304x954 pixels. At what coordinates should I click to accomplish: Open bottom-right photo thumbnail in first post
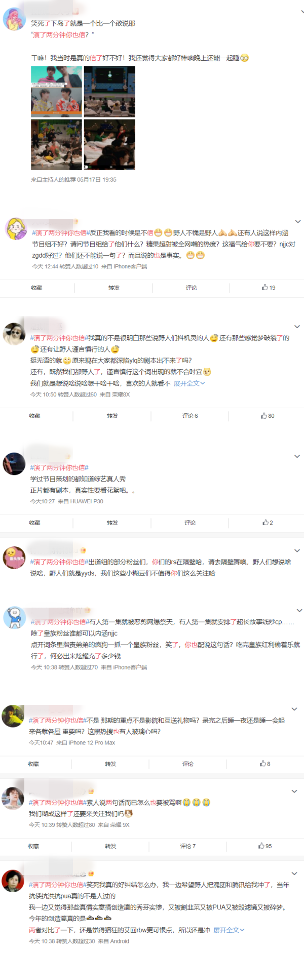click(x=109, y=145)
